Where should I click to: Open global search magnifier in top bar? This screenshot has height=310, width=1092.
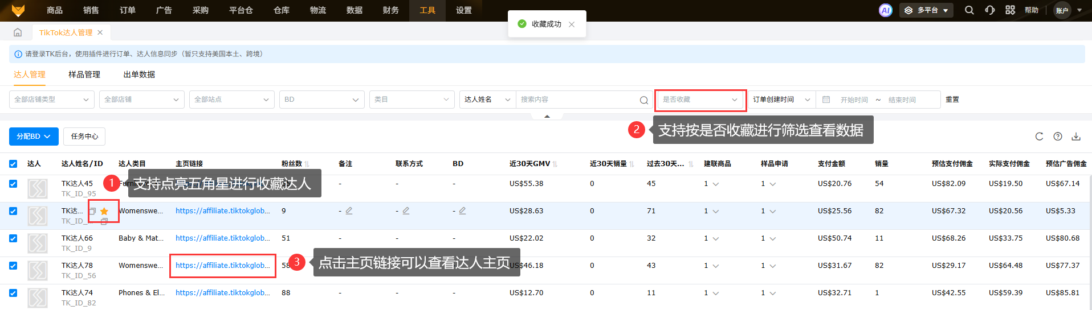click(969, 10)
